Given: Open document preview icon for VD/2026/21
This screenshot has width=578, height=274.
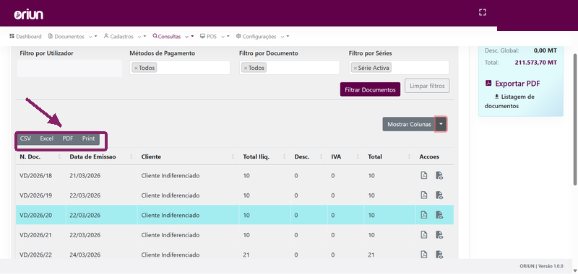Looking at the screenshot, I should click(x=439, y=234).
